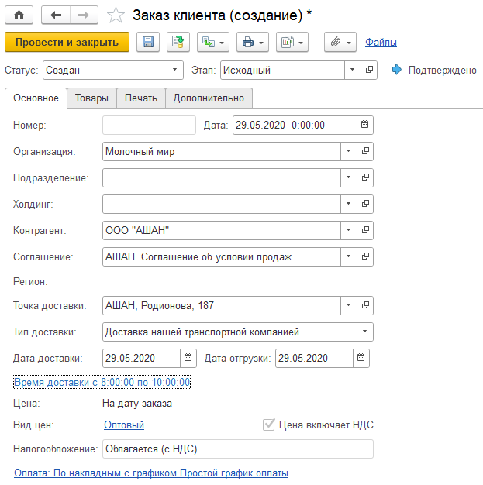Open the calendar picker for Дата отгрузки
483x485 pixels.
pos(362,358)
